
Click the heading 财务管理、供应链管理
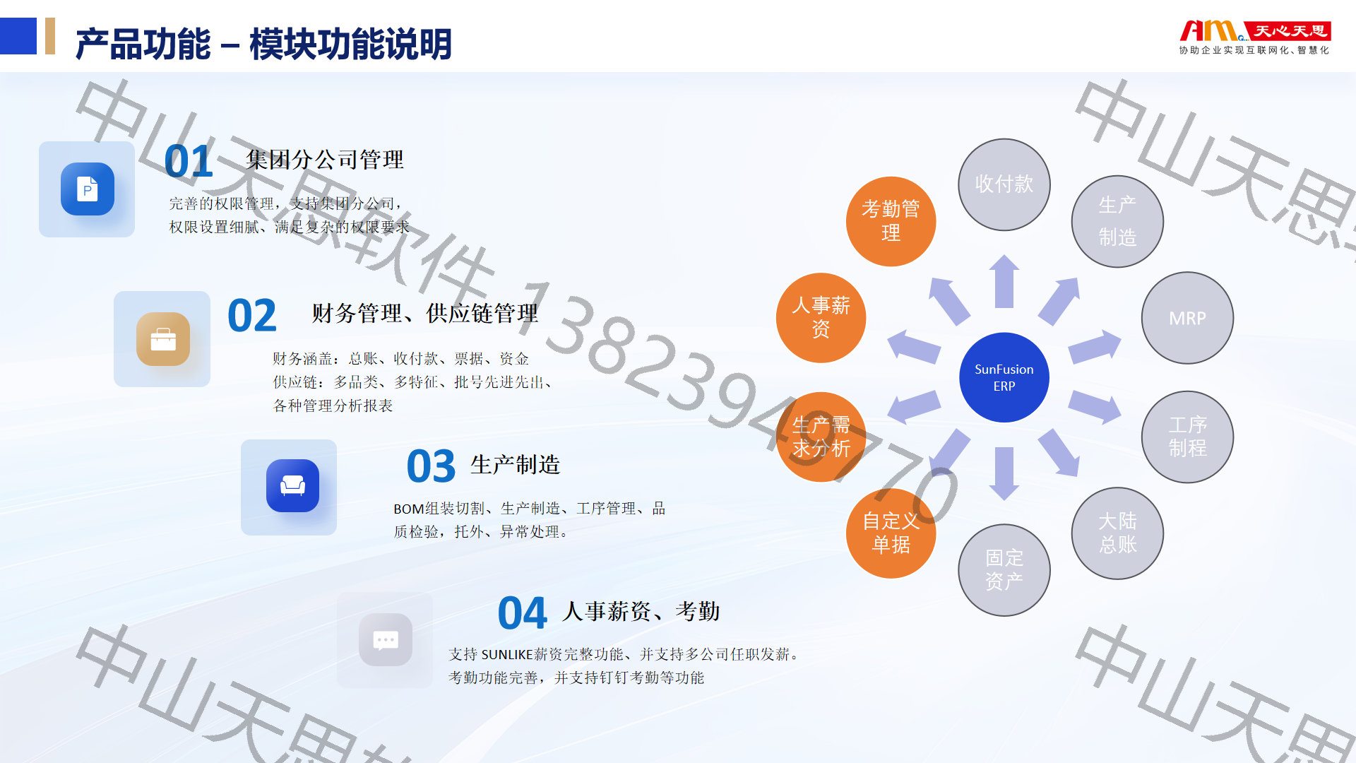[425, 313]
